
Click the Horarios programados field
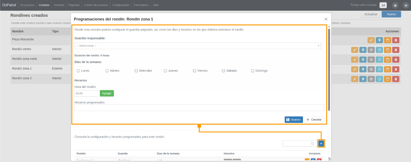[x=199, y=108]
